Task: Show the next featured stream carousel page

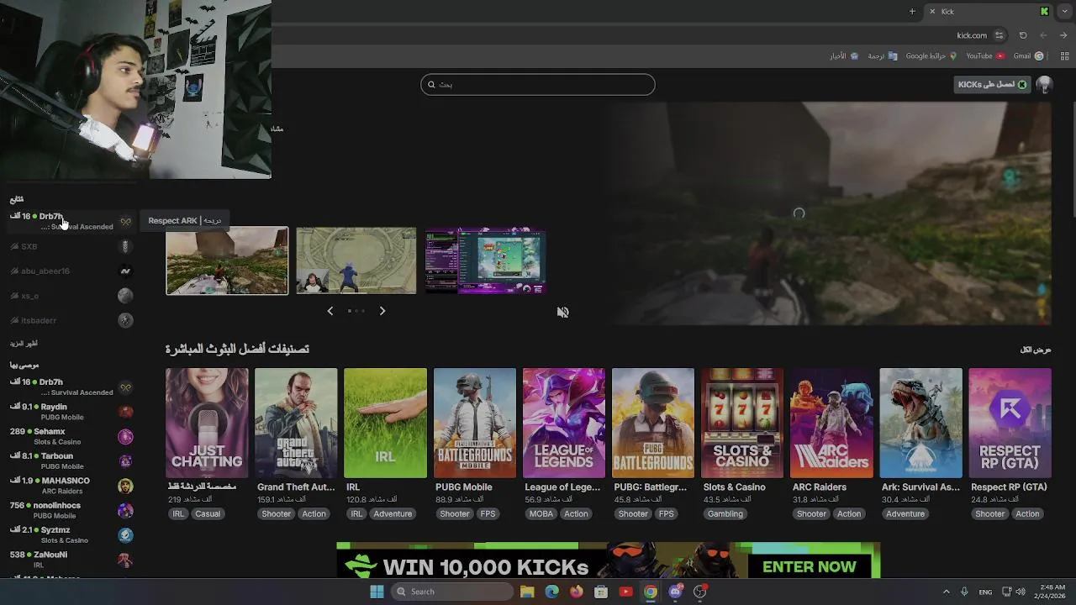Action: 382,311
